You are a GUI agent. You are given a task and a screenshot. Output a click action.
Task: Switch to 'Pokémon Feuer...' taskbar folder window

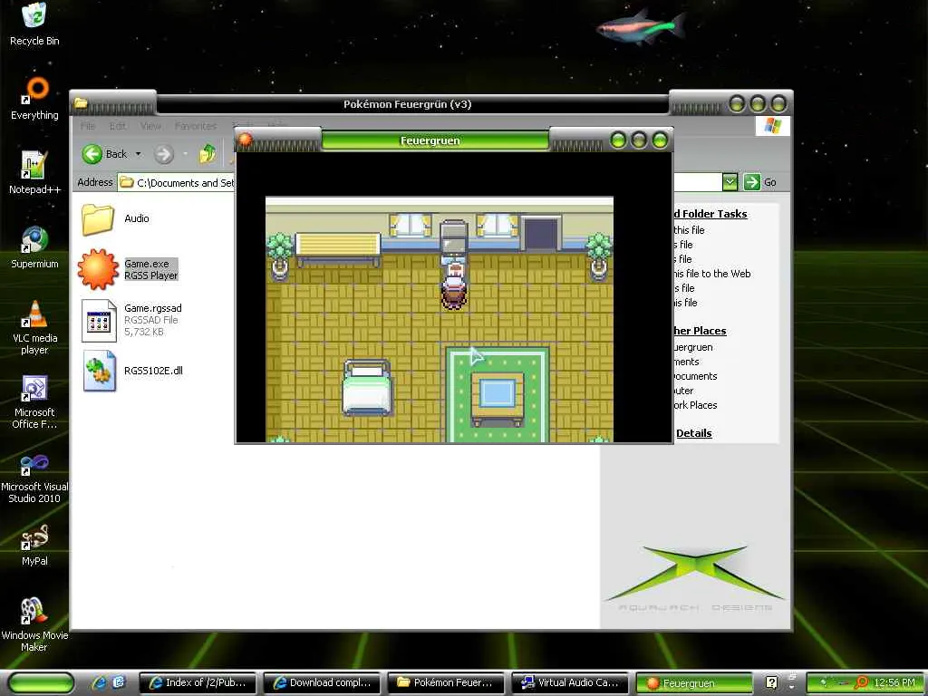click(x=446, y=682)
